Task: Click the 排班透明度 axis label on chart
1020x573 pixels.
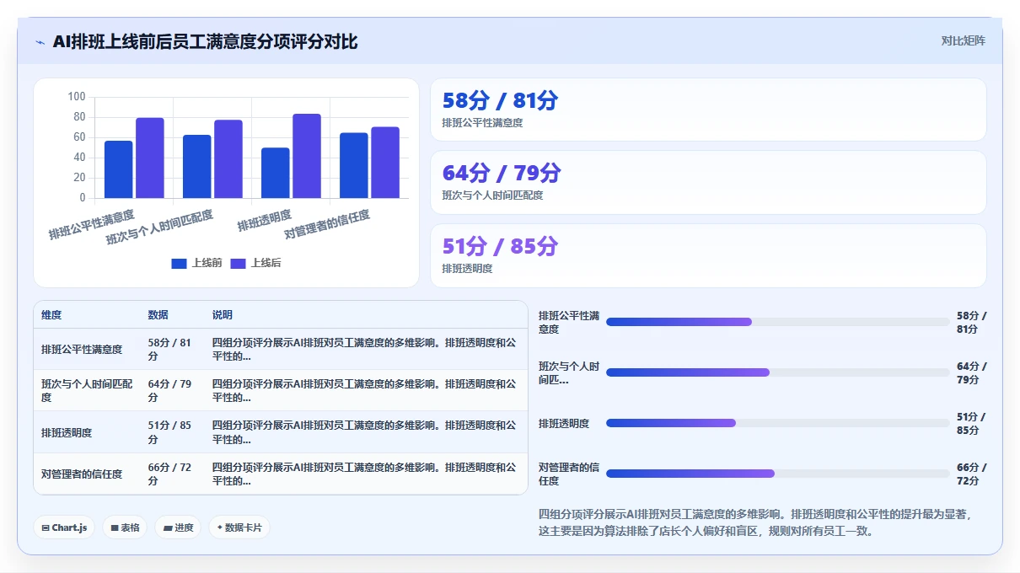Action: (x=264, y=221)
